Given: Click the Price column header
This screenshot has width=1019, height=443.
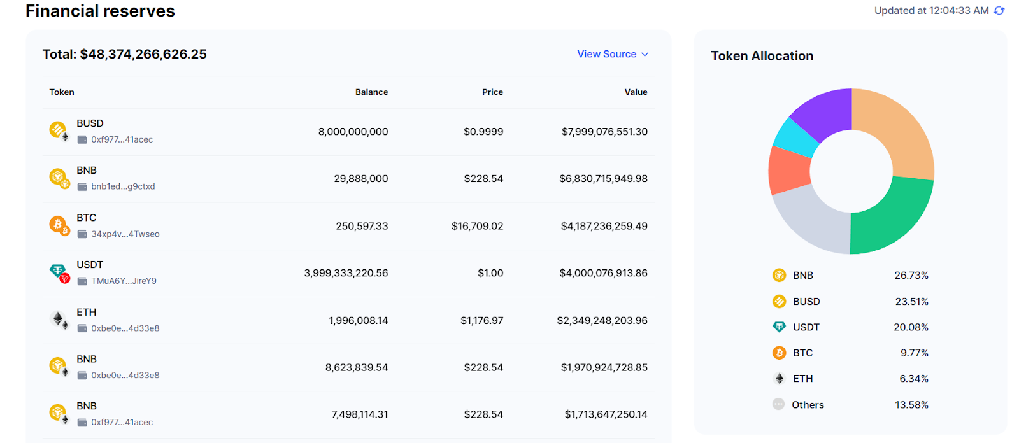Looking at the screenshot, I should [492, 92].
